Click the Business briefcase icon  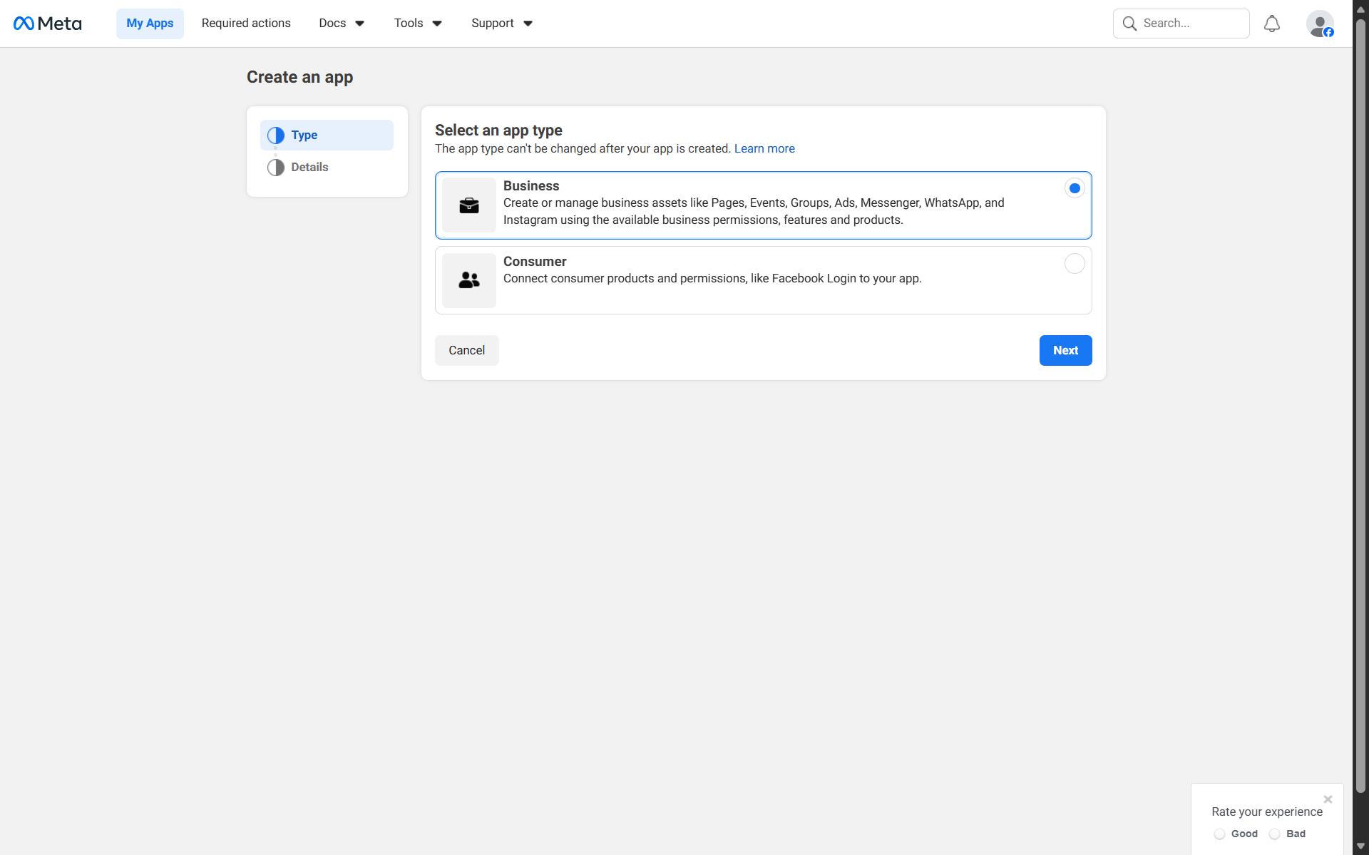pyautogui.click(x=469, y=205)
